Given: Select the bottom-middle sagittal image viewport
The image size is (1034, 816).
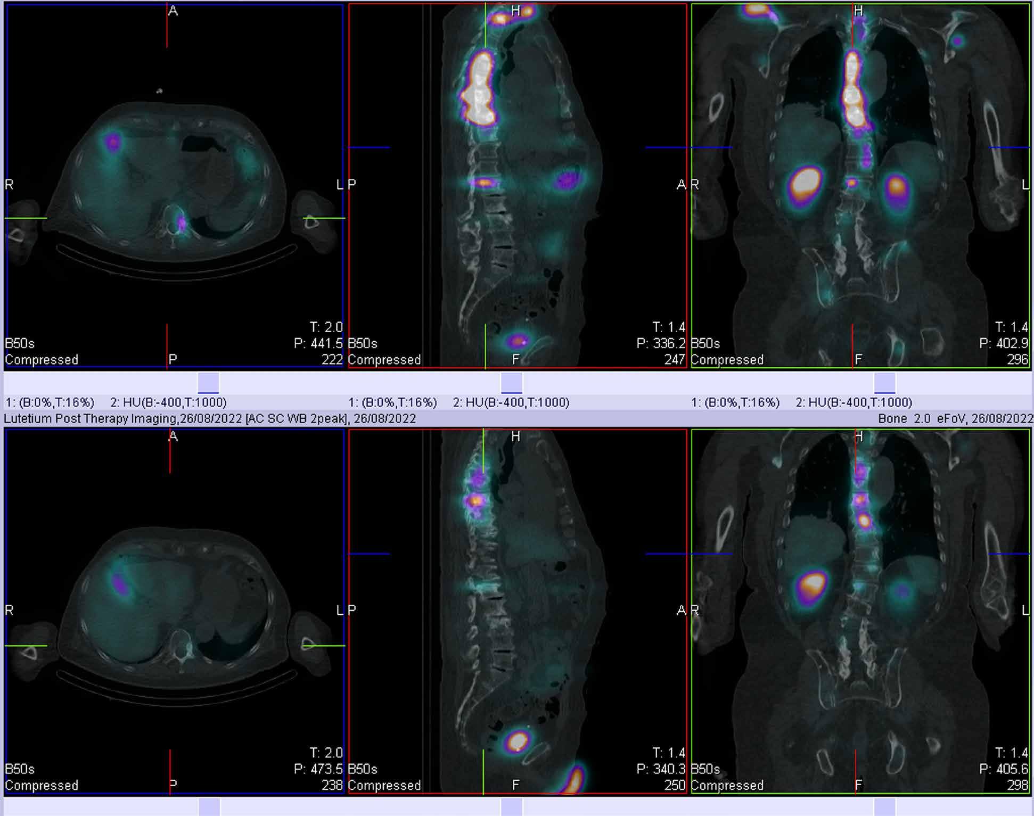Looking at the screenshot, I should click(516, 611).
